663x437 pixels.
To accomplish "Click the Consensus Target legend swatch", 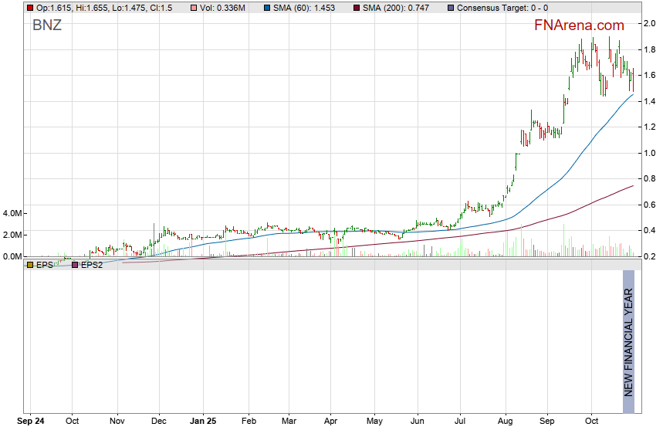I will click(451, 8).
